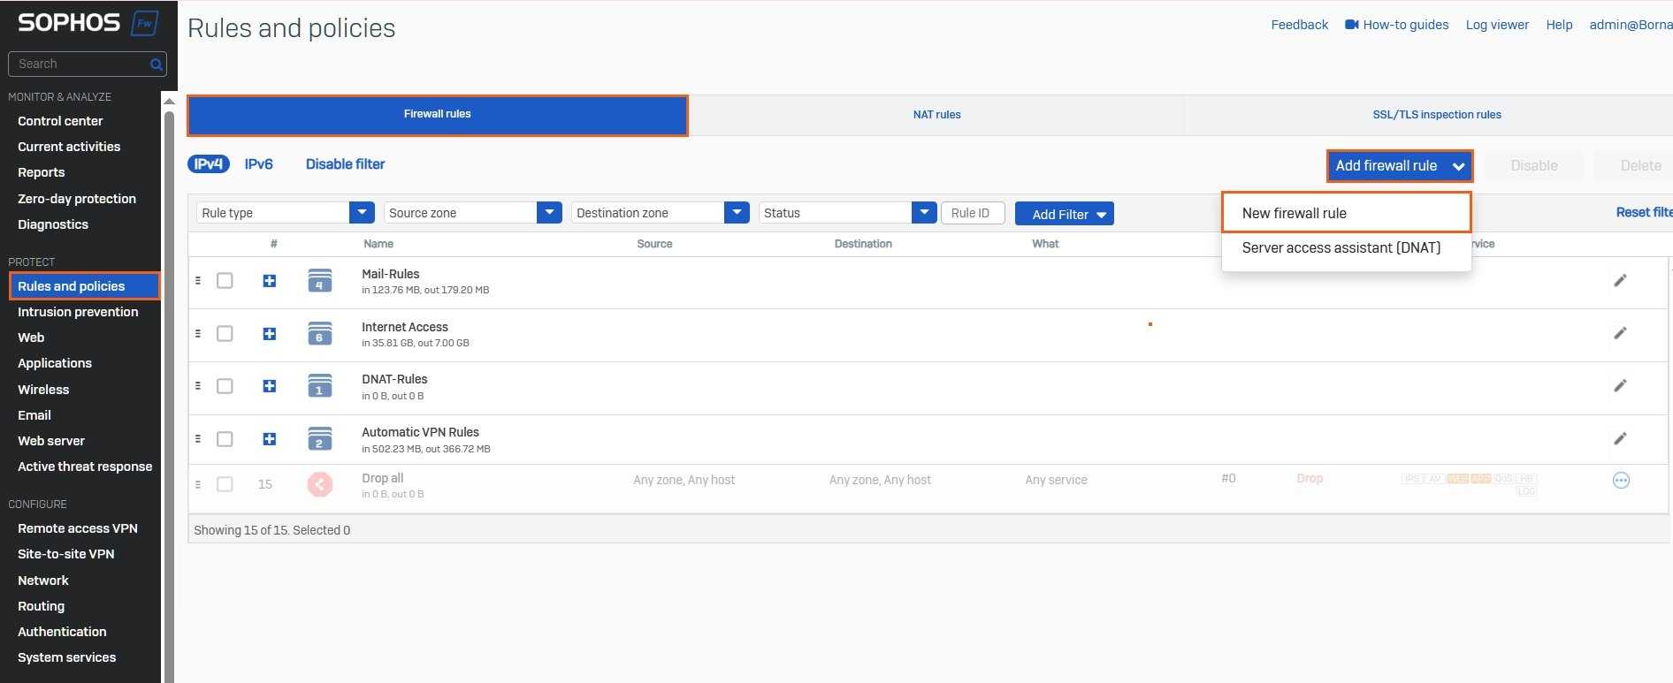
Task: Edit Automatic VPN Rules group pencil icon
Action: click(x=1620, y=438)
